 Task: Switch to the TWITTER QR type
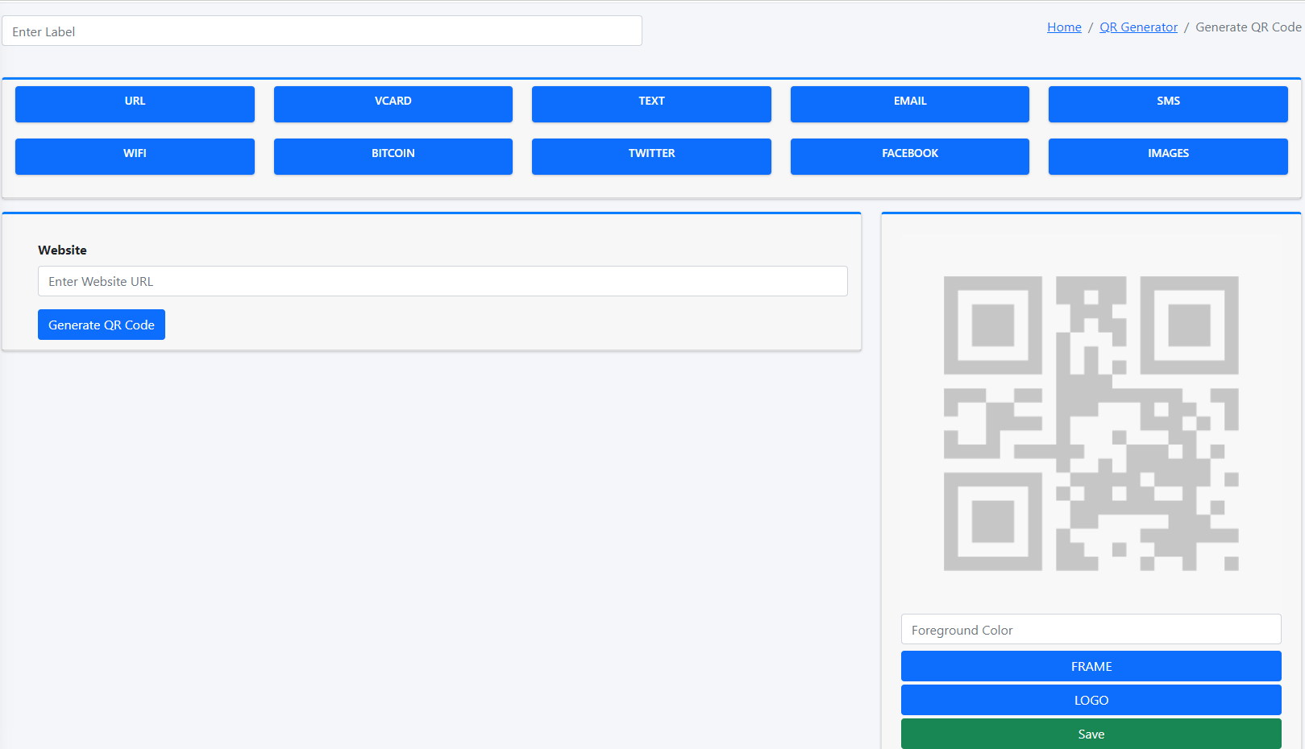pyautogui.click(x=651, y=156)
